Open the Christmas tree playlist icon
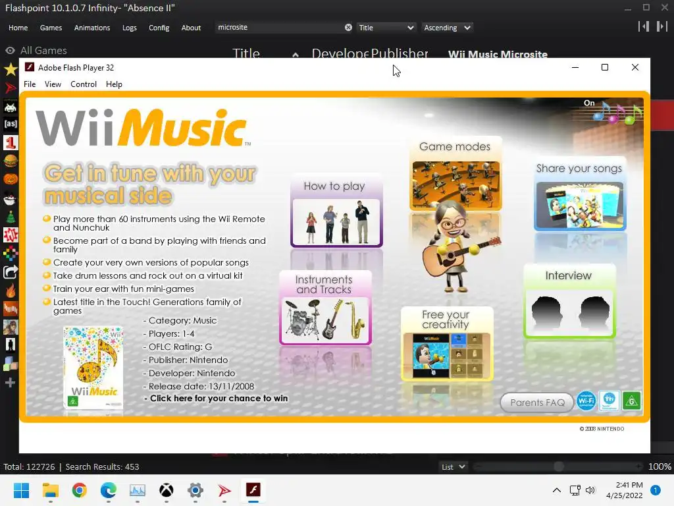This screenshot has width=674, height=506. tap(11, 216)
